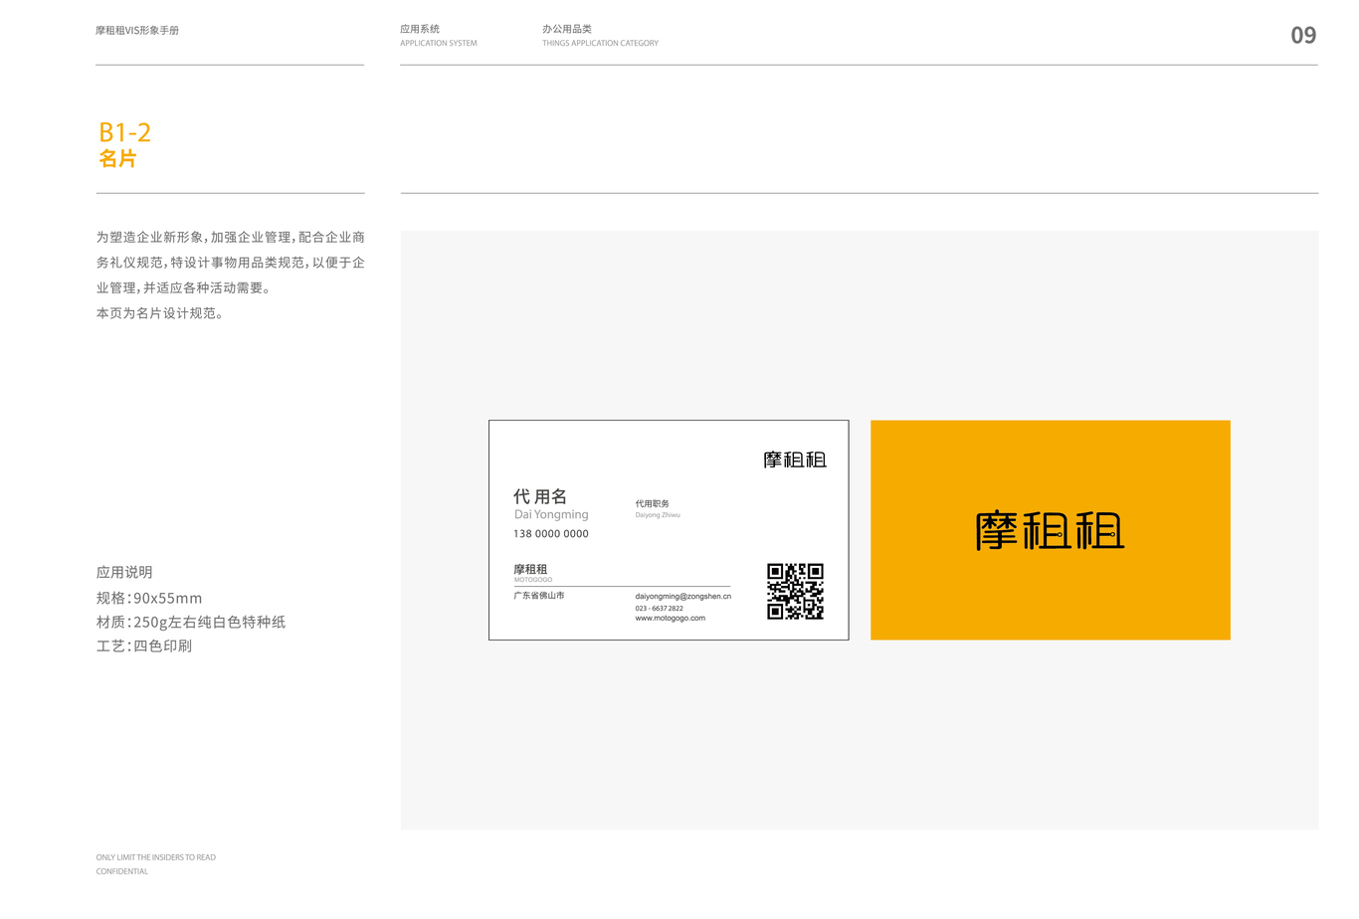The width and height of the screenshot is (1359, 919).
Task: Click the pinyin name Dai Yongming
Action: 551,514
